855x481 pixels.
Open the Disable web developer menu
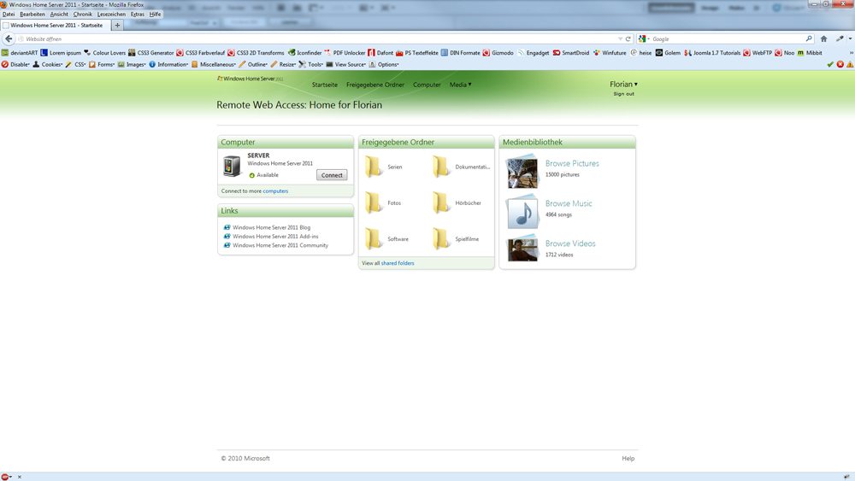[x=15, y=64]
